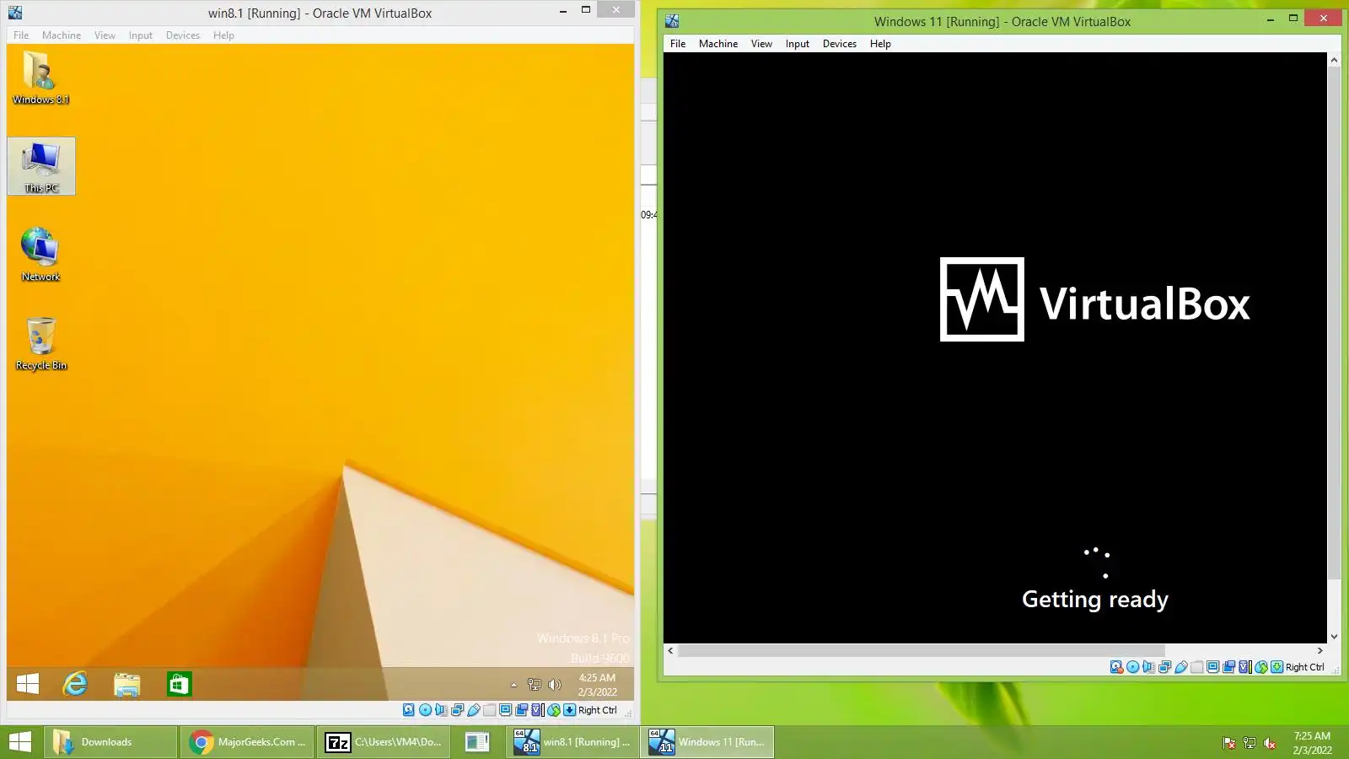
Task: Select the Windows 8.1 folder desktop icon
Action: click(x=40, y=78)
